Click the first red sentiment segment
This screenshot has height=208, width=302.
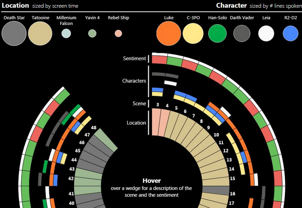coord(159,59)
